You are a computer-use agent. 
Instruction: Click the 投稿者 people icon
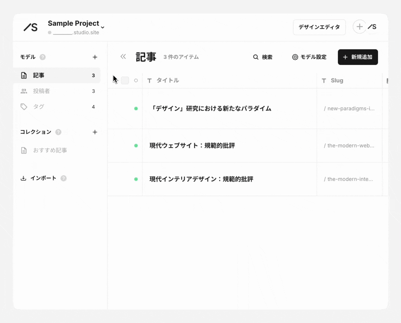coord(24,91)
